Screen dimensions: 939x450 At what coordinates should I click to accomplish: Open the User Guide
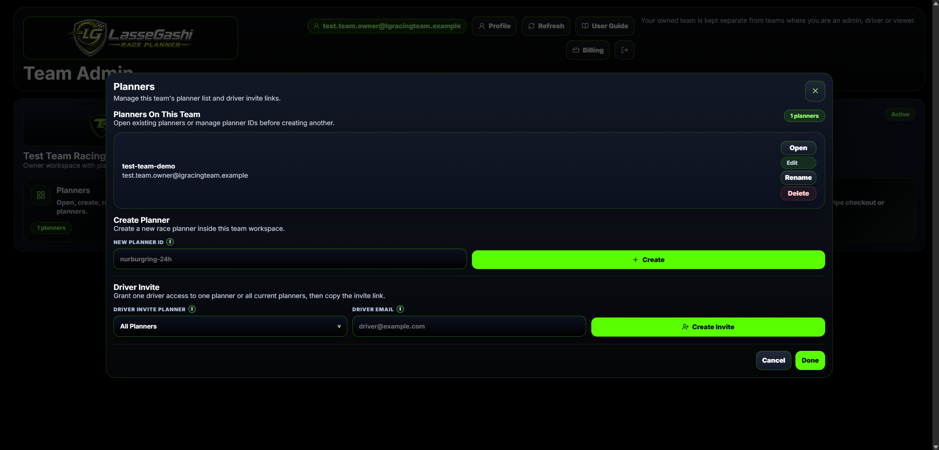604,26
